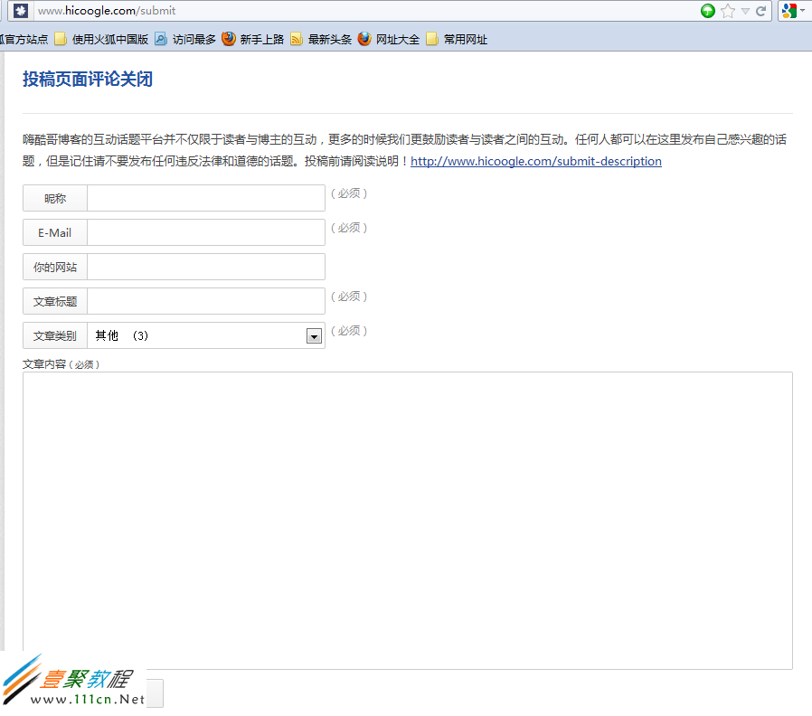Click the 文章标题 article title field

(205, 301)
